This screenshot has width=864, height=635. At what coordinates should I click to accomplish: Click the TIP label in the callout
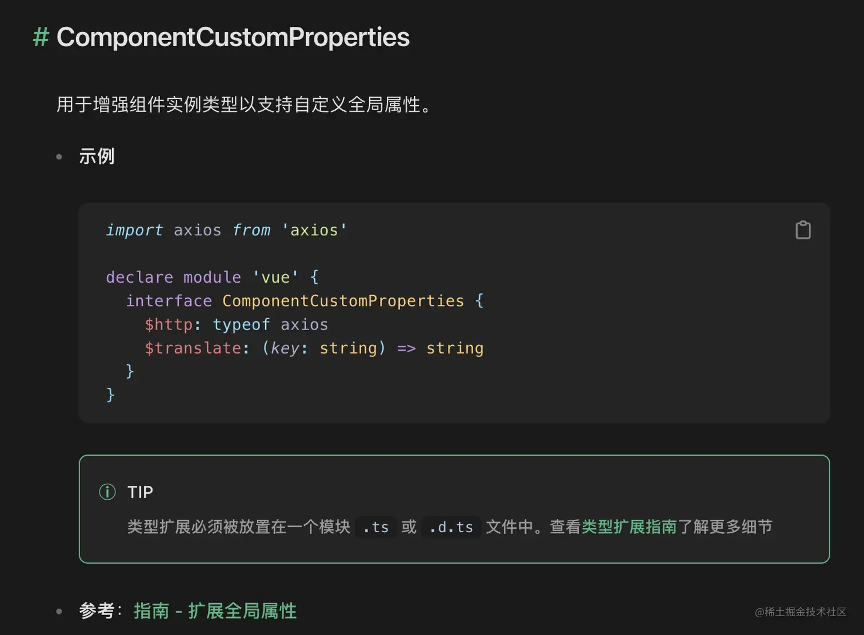coord(140,492)
